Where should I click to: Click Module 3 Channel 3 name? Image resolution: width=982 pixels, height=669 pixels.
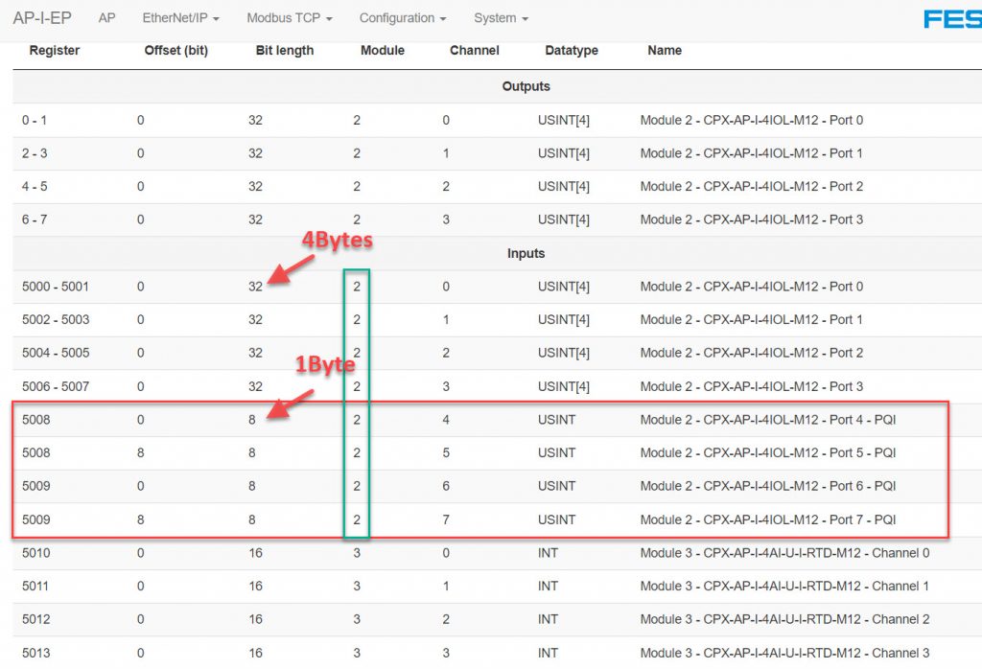pyautogui.click(x=784, y=654)
